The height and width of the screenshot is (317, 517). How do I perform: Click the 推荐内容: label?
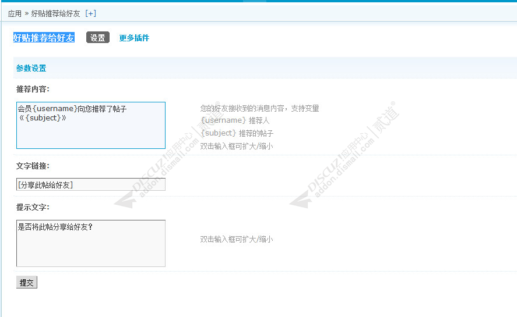pyautogui.click(x=33, y=89)
